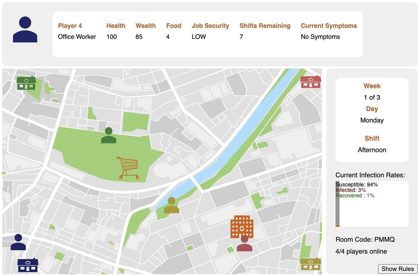Click the olive player figure near the river
The width and height of the screenshot is (420, 276).
(x=171, y=205)
